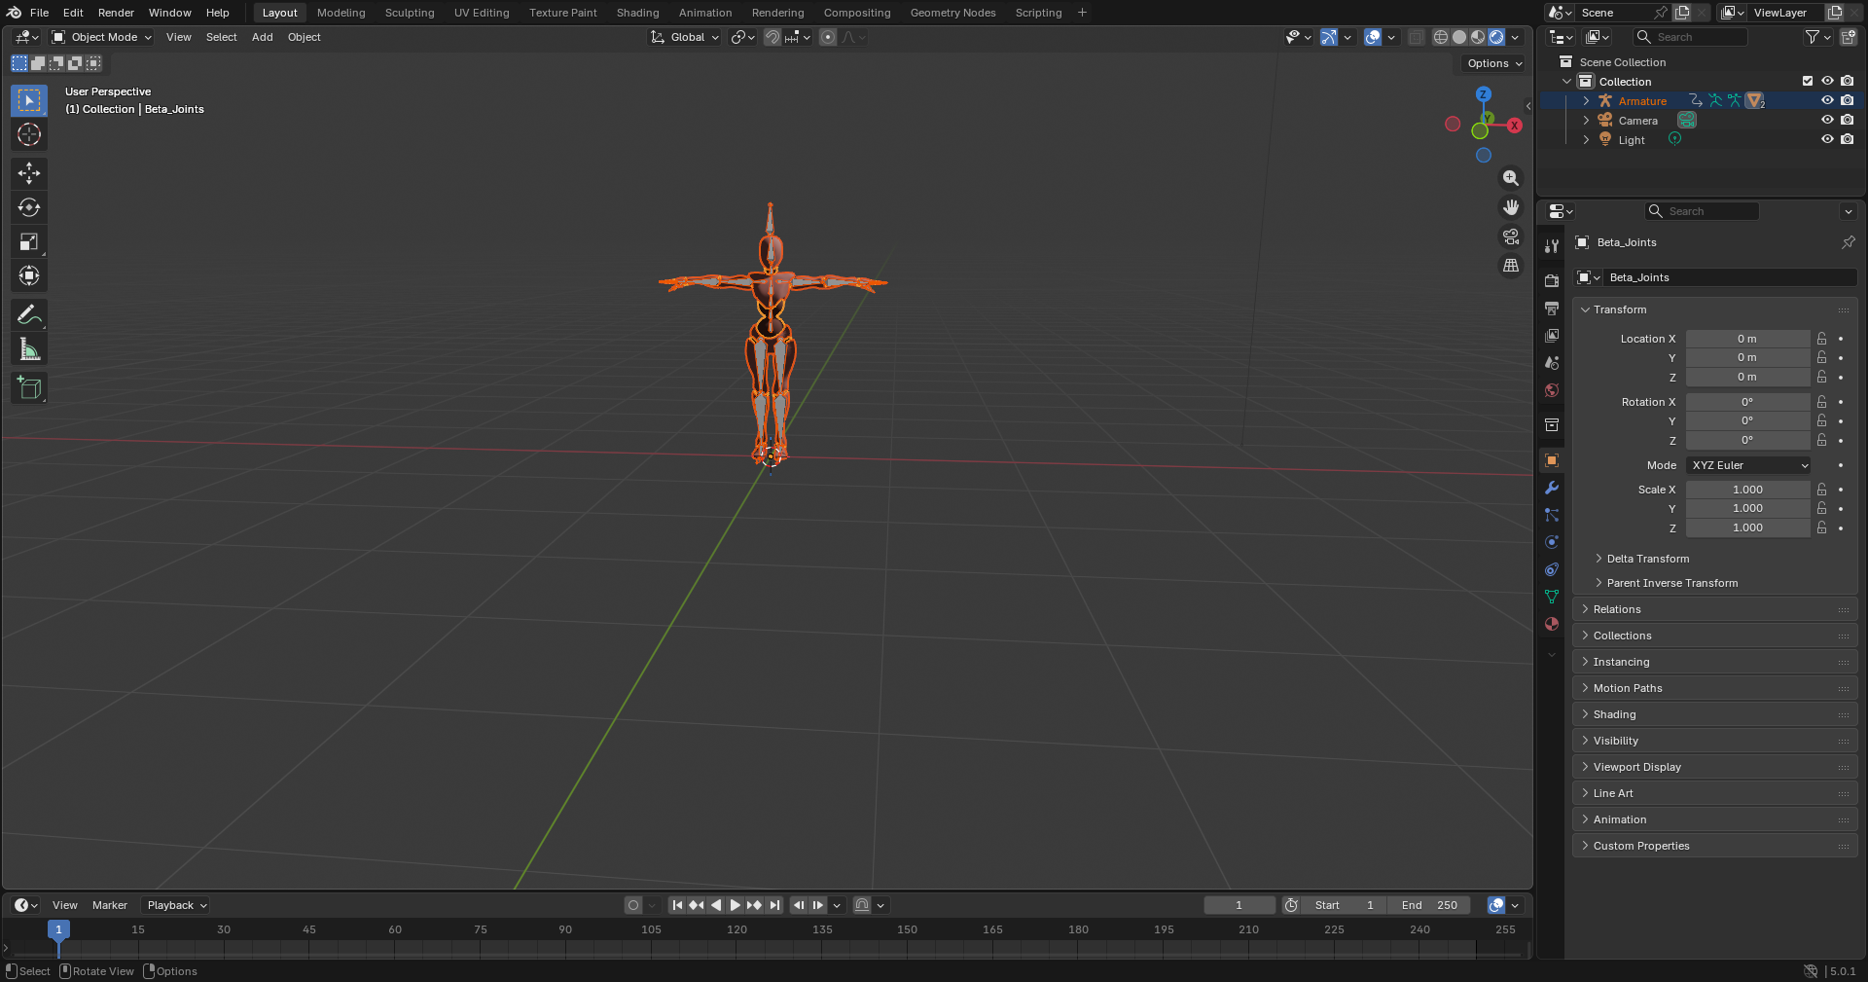Image resolution: width=1868 pixels, height=982 pixels.
Task: Select the Cursor tool in toolbar
Action: [29, 134]
